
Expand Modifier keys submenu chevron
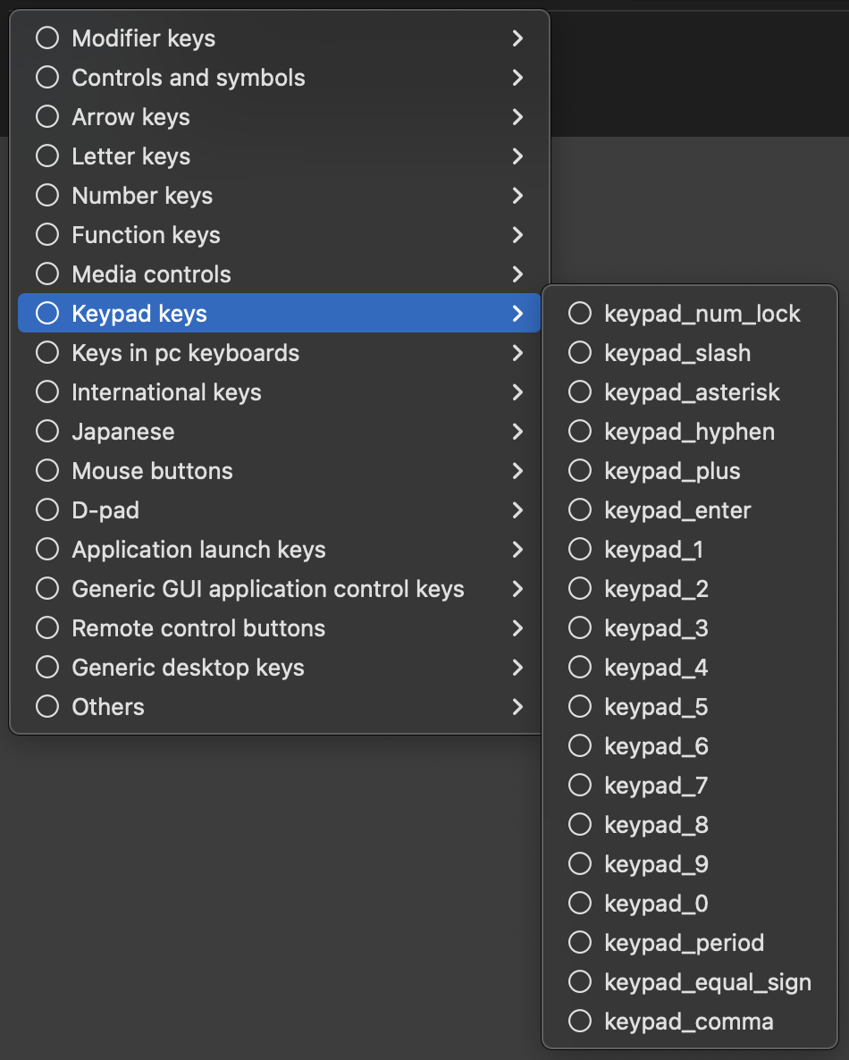[x=517, y=38]
